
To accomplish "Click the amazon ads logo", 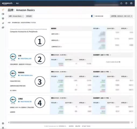I will [x=7, y=3].
